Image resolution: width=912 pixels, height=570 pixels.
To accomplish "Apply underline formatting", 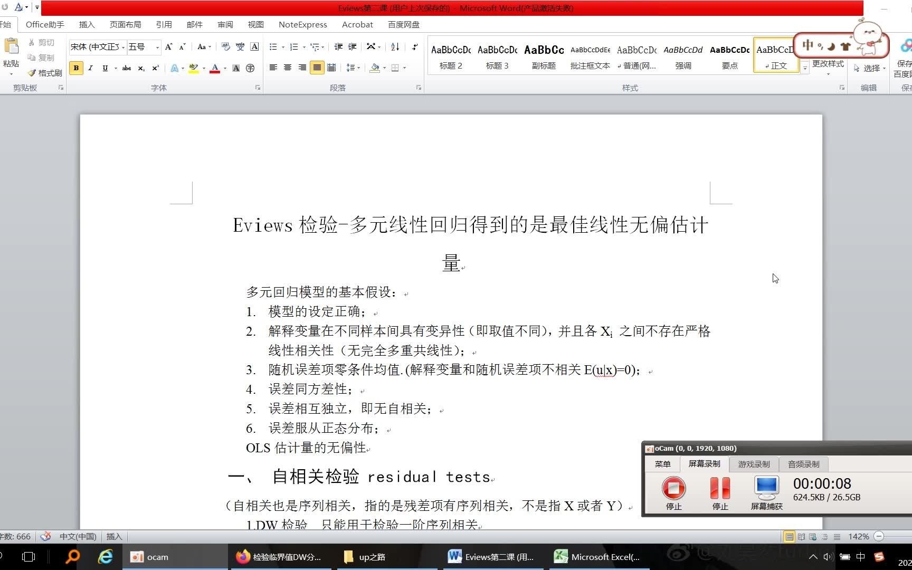I will tap(104, 68).
